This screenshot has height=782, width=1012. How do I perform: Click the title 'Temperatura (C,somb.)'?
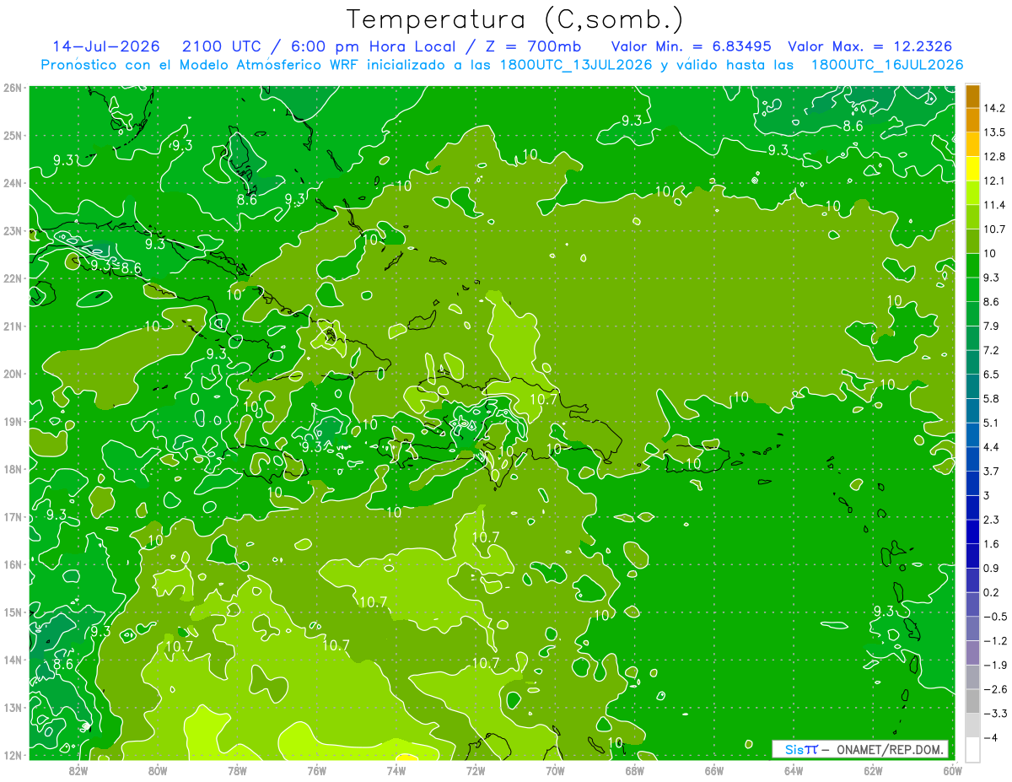[514, 19]
